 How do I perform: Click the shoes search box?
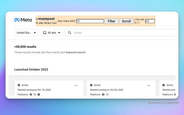120,32
